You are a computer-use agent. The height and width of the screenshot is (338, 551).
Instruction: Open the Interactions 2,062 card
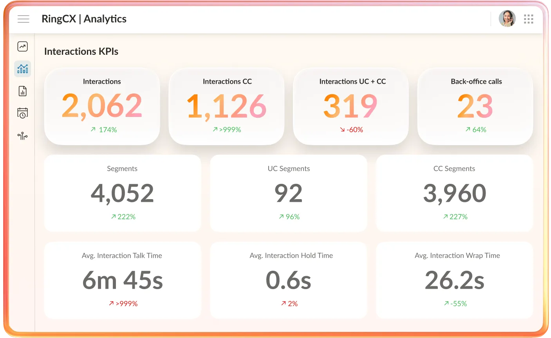click(102, 106)
